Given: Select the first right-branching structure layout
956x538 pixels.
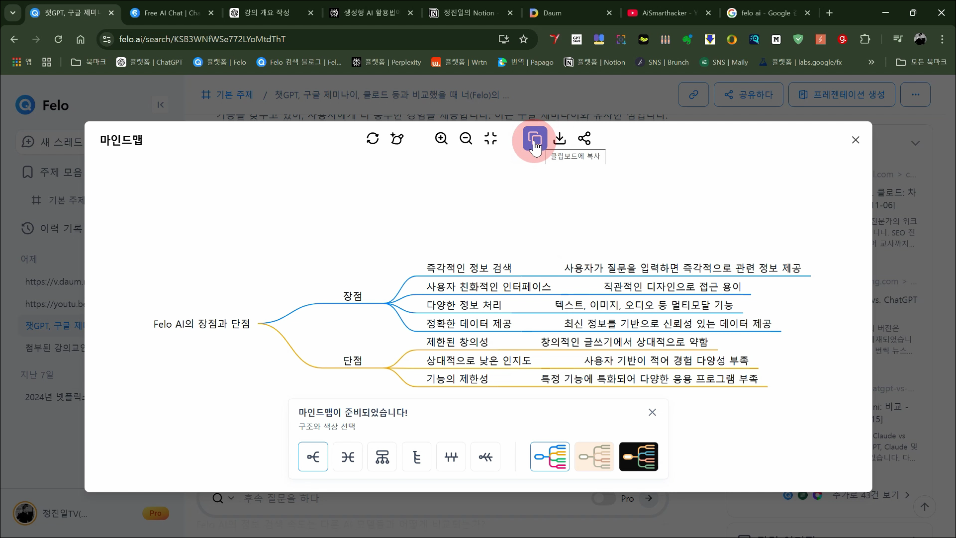Looking at the screenshot, I should coord(313,456).
